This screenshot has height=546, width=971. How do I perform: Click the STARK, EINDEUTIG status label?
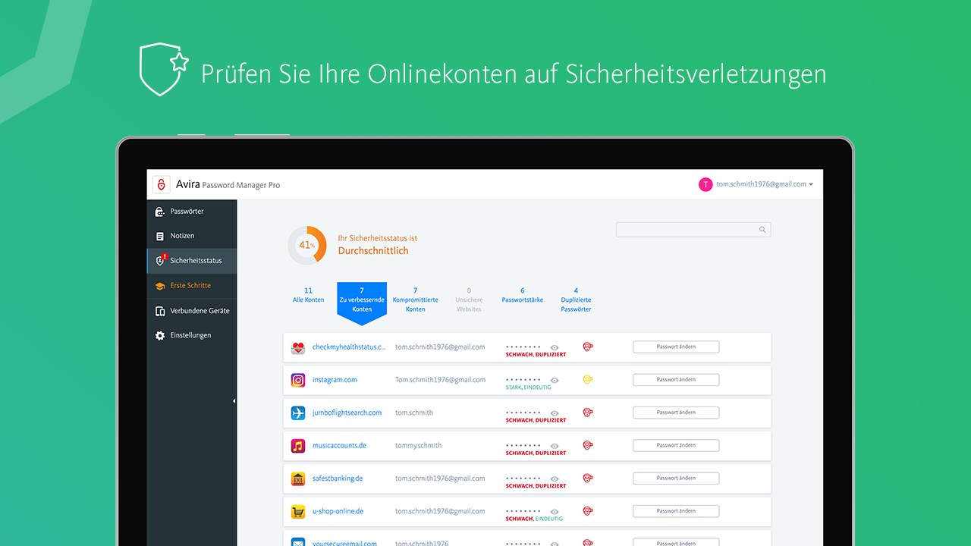point(529,388)
